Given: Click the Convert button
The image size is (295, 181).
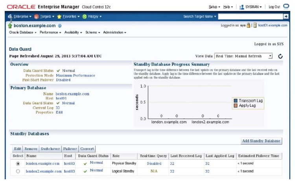Looking at the screenshot, I should tap(87, 149).
